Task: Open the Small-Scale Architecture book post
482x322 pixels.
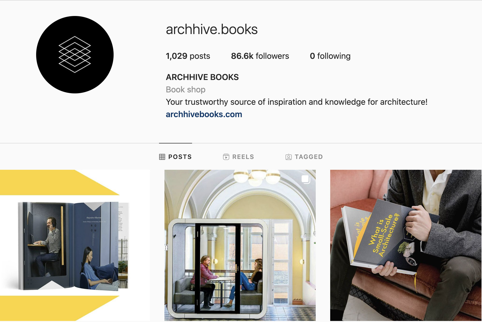Action: click(x=406, y=245)
